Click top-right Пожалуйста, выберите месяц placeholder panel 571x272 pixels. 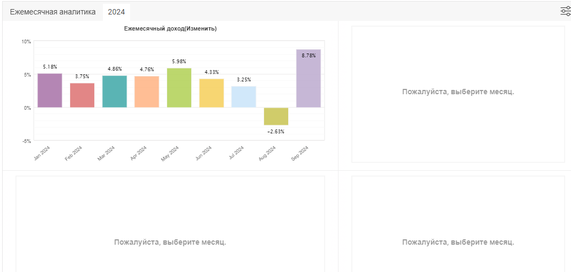point(458,94)
